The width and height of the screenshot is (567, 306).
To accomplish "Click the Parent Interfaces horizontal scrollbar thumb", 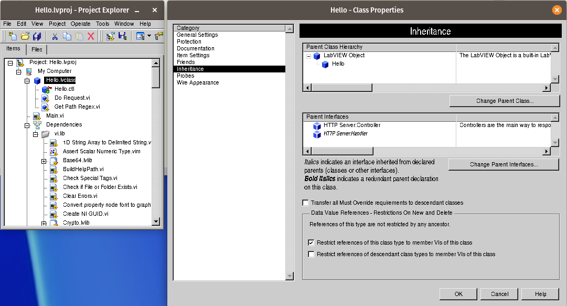I will point(342,151).
